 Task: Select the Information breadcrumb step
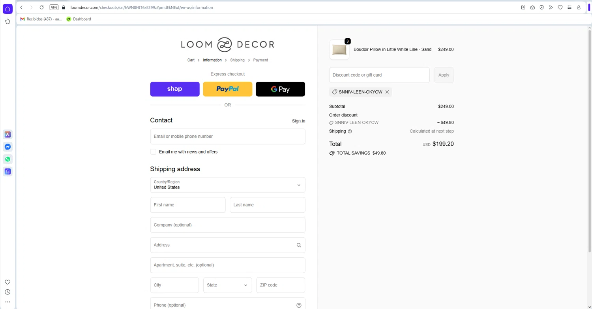click(x=212, y=60)
